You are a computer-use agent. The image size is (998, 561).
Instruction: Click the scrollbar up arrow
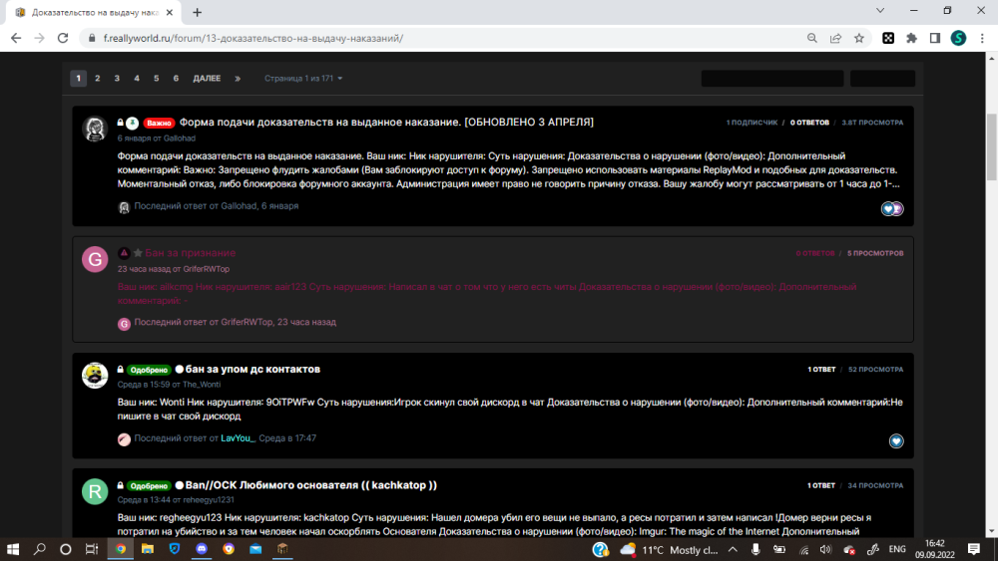(x=992, y=58)
